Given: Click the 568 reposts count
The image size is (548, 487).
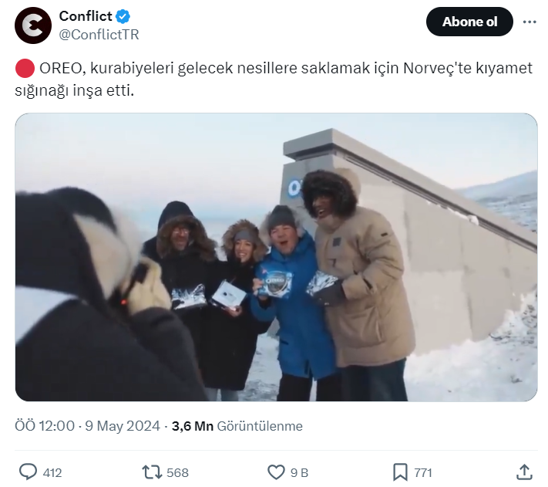Looking at the screenshot, I should click(177, 472).
